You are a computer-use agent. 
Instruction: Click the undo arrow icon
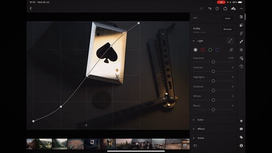[x=210, y=8]
